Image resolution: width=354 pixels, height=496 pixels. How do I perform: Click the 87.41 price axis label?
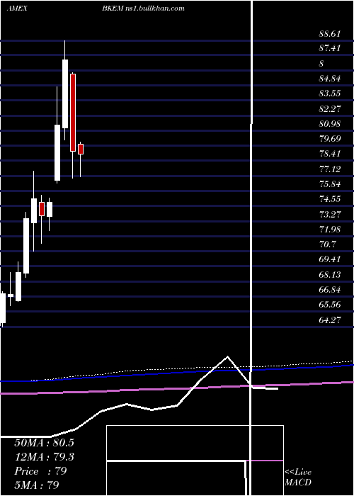point(330,48)
